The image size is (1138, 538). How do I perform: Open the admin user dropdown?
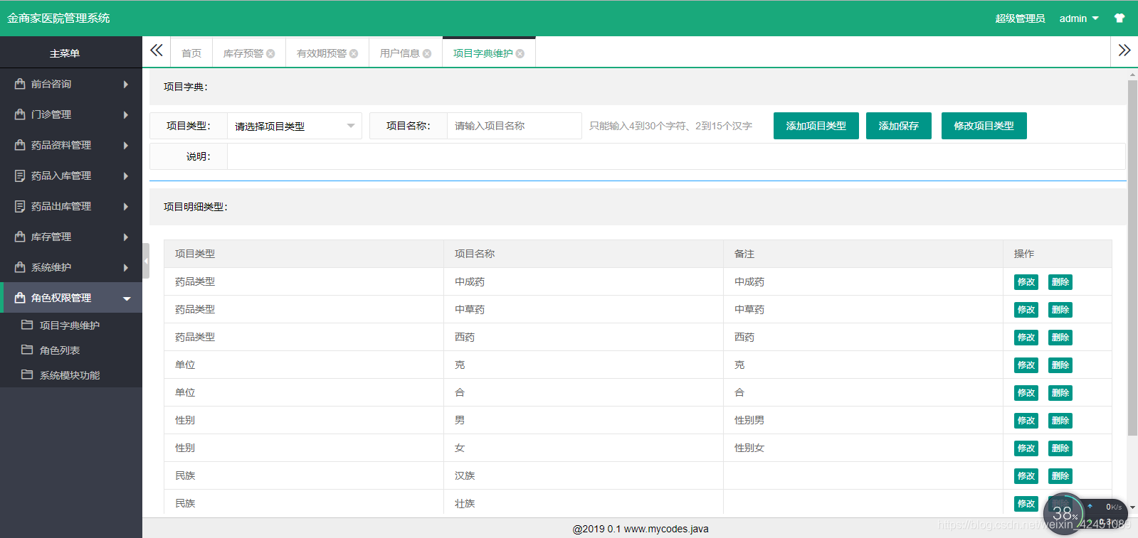click(x=1078, y=18)
